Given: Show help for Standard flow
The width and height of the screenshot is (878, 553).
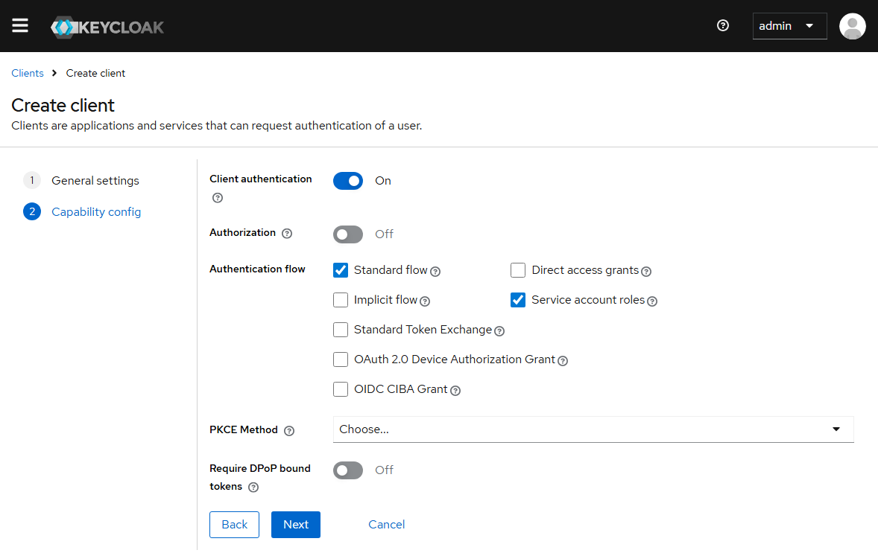Looking at the screenshot, I should click(x=435, y=272).
